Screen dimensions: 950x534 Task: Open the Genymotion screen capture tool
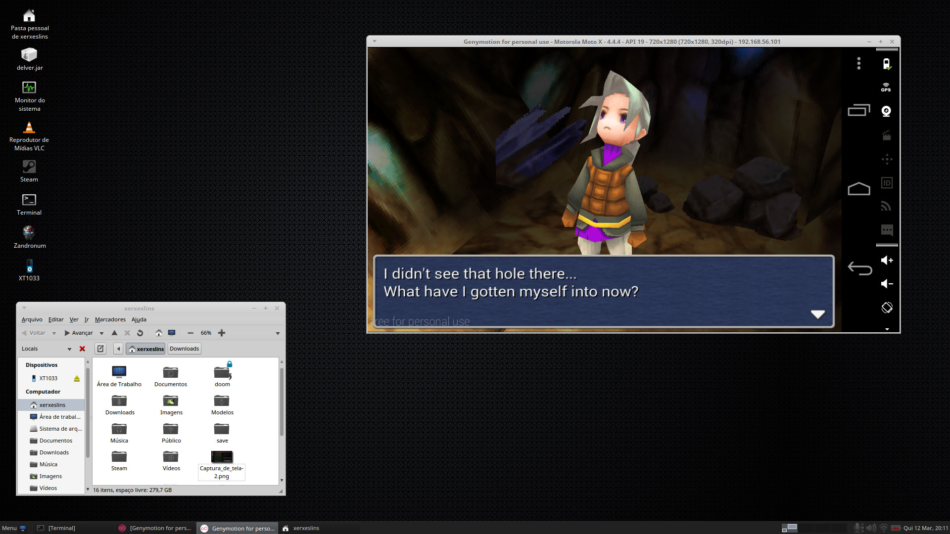[x=886, y=135]
